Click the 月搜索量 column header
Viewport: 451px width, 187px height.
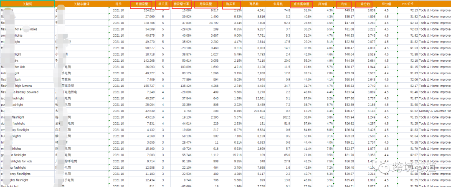pyautogui.click(x=141, y=4)
